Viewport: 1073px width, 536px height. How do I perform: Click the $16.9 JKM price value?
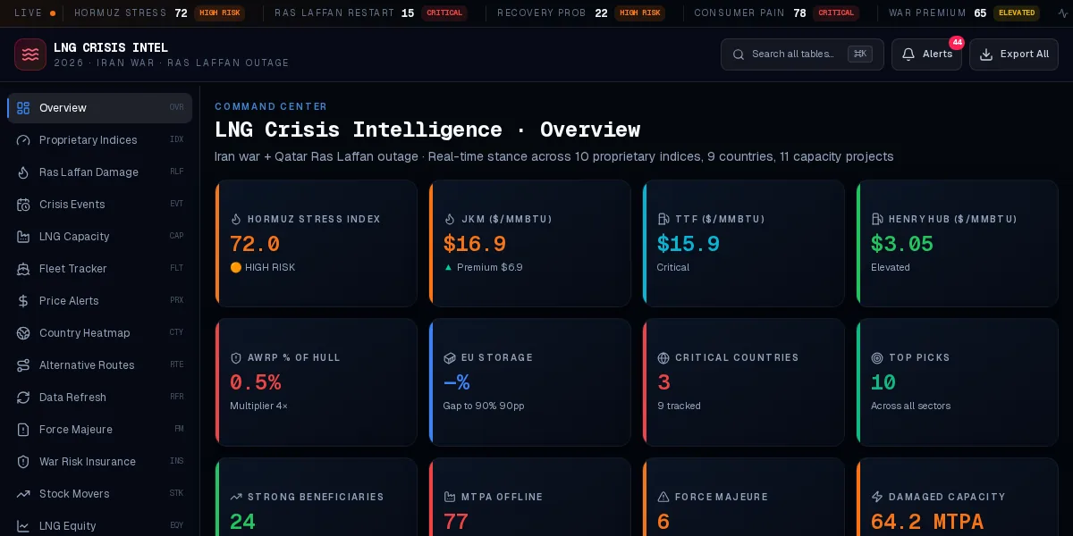[475, 244]
